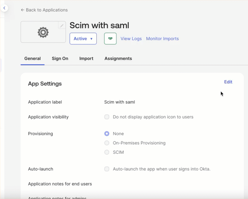Check Do not display application icon to users
This screenshot has width=248, height=199.
(x=107, y=117)
